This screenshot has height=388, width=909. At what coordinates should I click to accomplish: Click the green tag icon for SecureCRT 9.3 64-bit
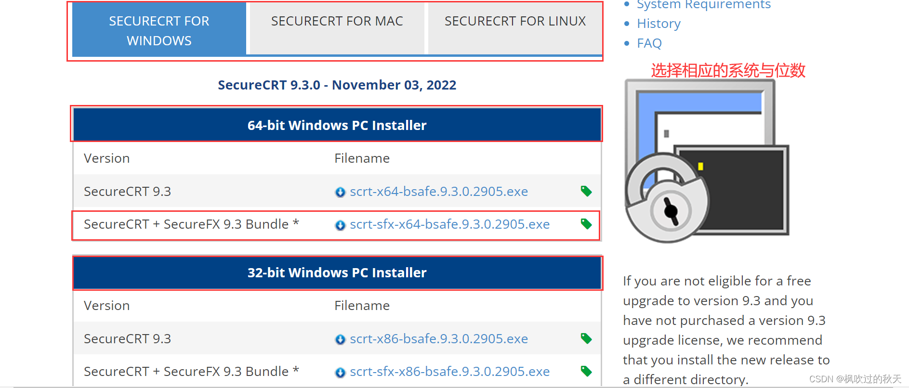point(586,191)
